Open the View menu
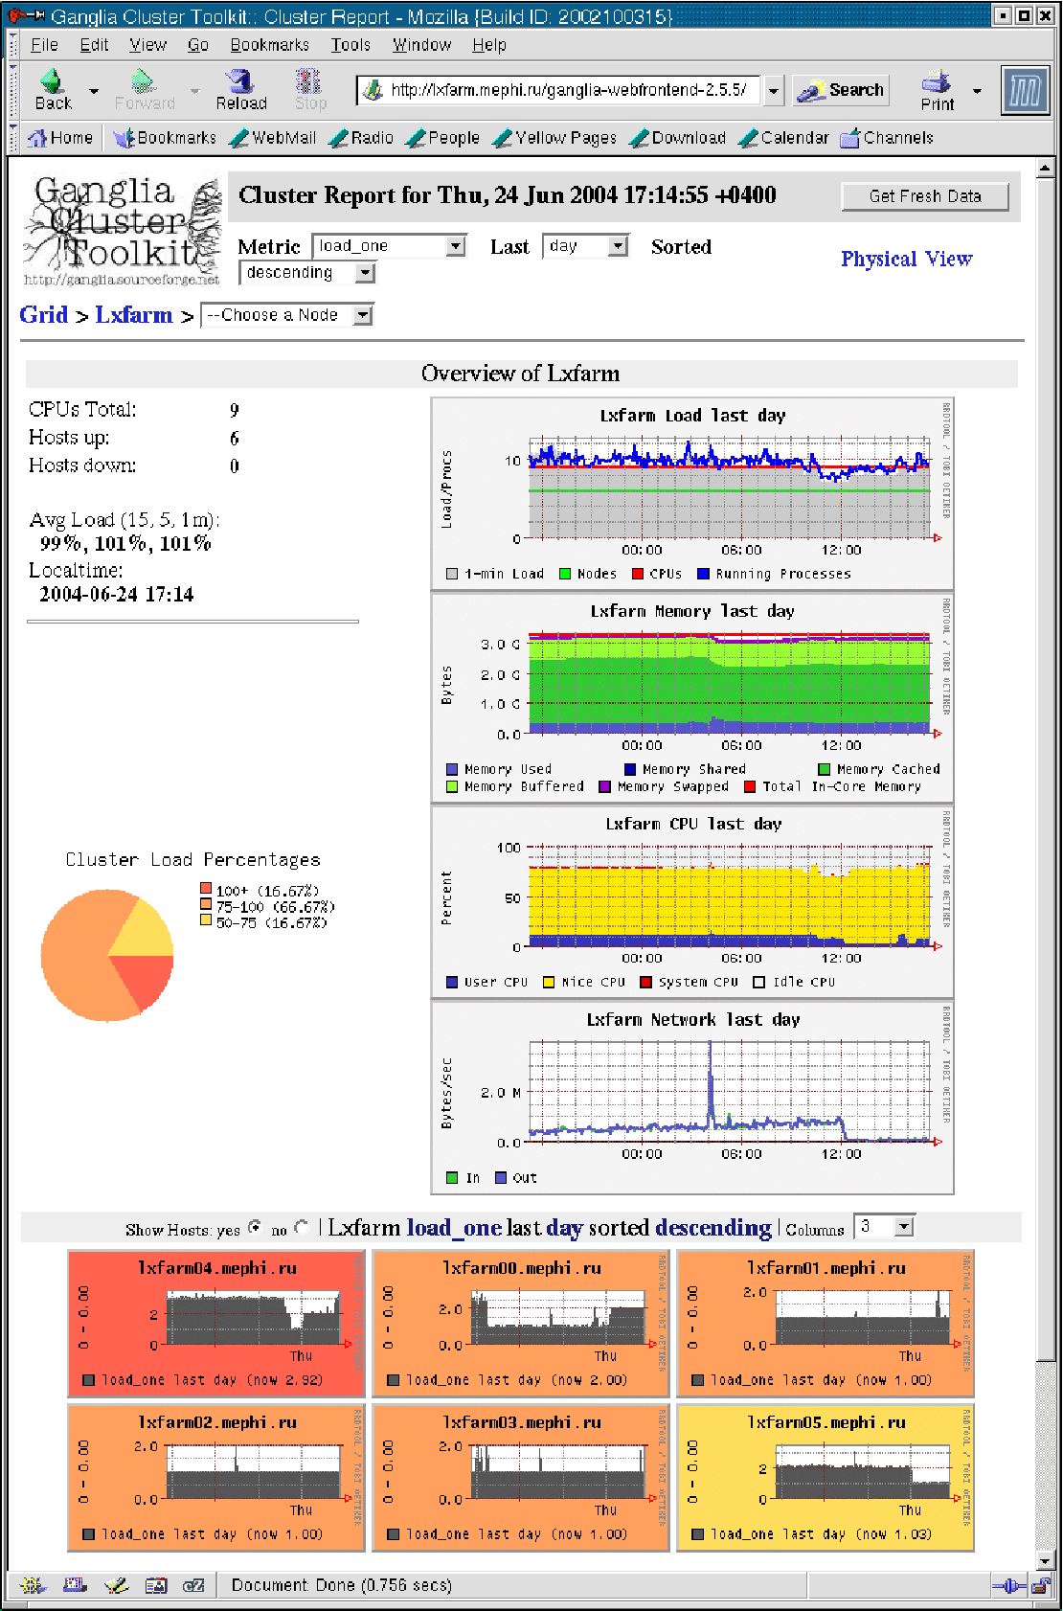Screen dimensions: 1063x1611 tap(147, 45)
